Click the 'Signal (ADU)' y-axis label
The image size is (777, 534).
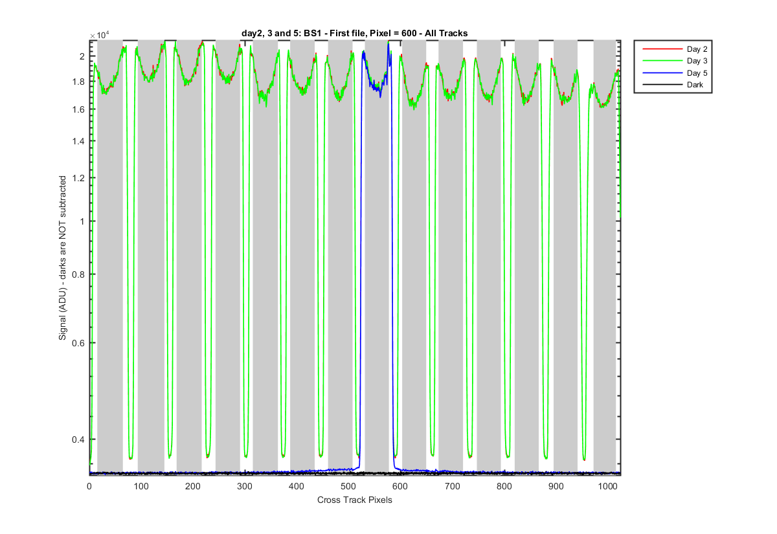[63, 258]
